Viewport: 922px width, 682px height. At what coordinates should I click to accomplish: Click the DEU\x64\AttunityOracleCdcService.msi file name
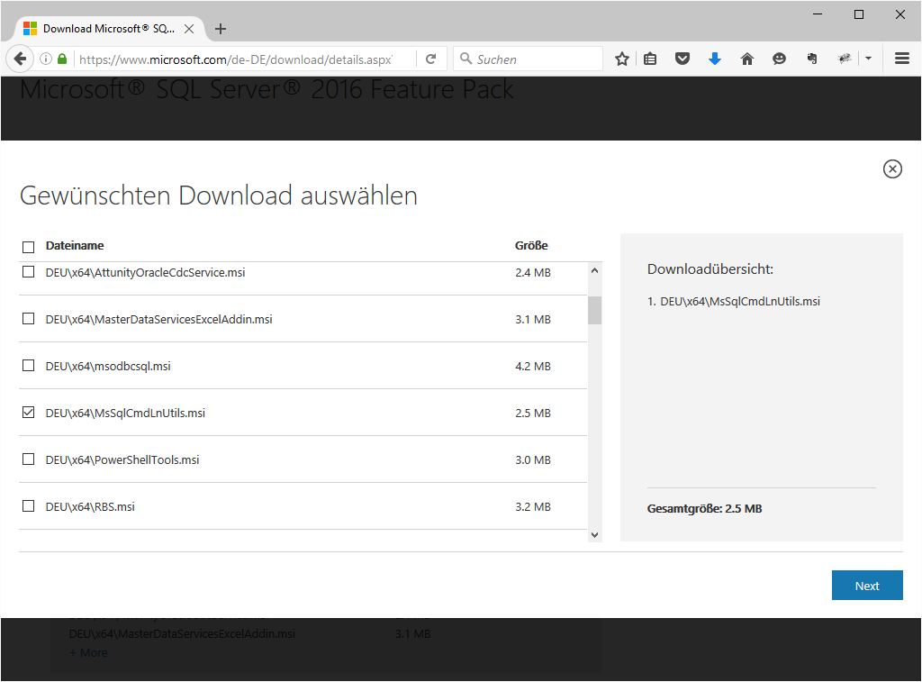[145, 272]
